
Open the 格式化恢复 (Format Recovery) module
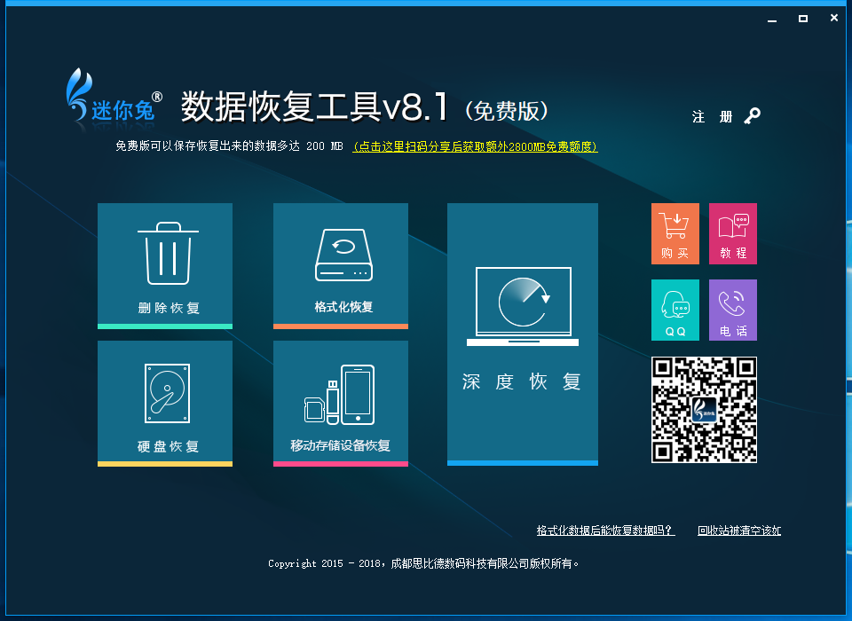point(341,266)
